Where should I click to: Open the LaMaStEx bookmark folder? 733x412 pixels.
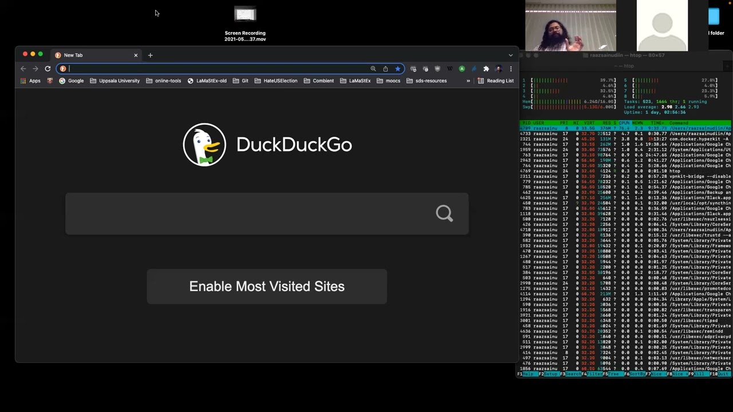355,81
